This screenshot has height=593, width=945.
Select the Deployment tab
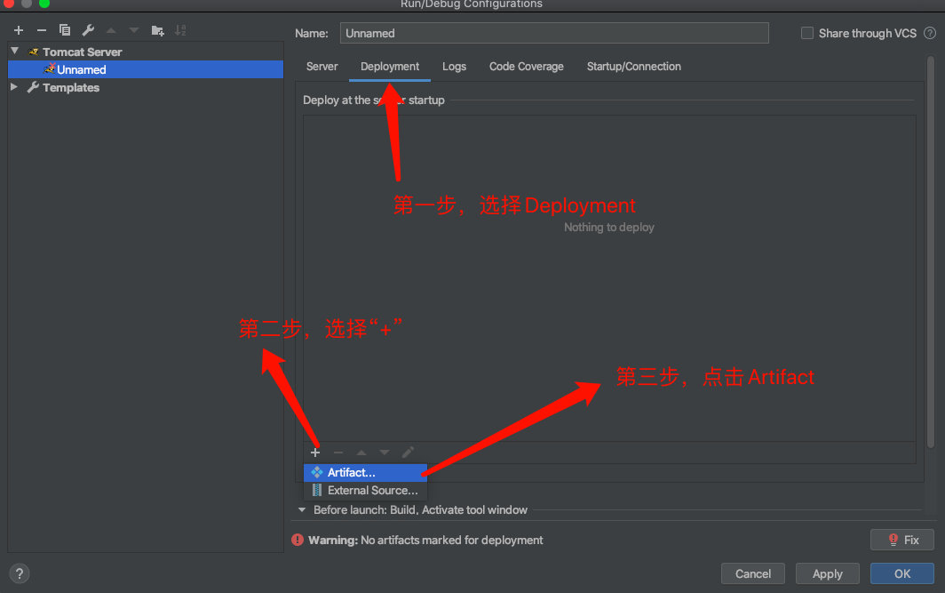click(x=390, y=67)
